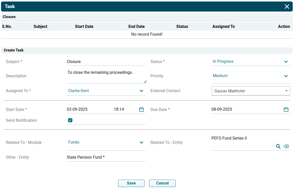This screenshot has height=189, width=294.
Task: Open the Start Date calendar picker
Action: click(141, 109)
